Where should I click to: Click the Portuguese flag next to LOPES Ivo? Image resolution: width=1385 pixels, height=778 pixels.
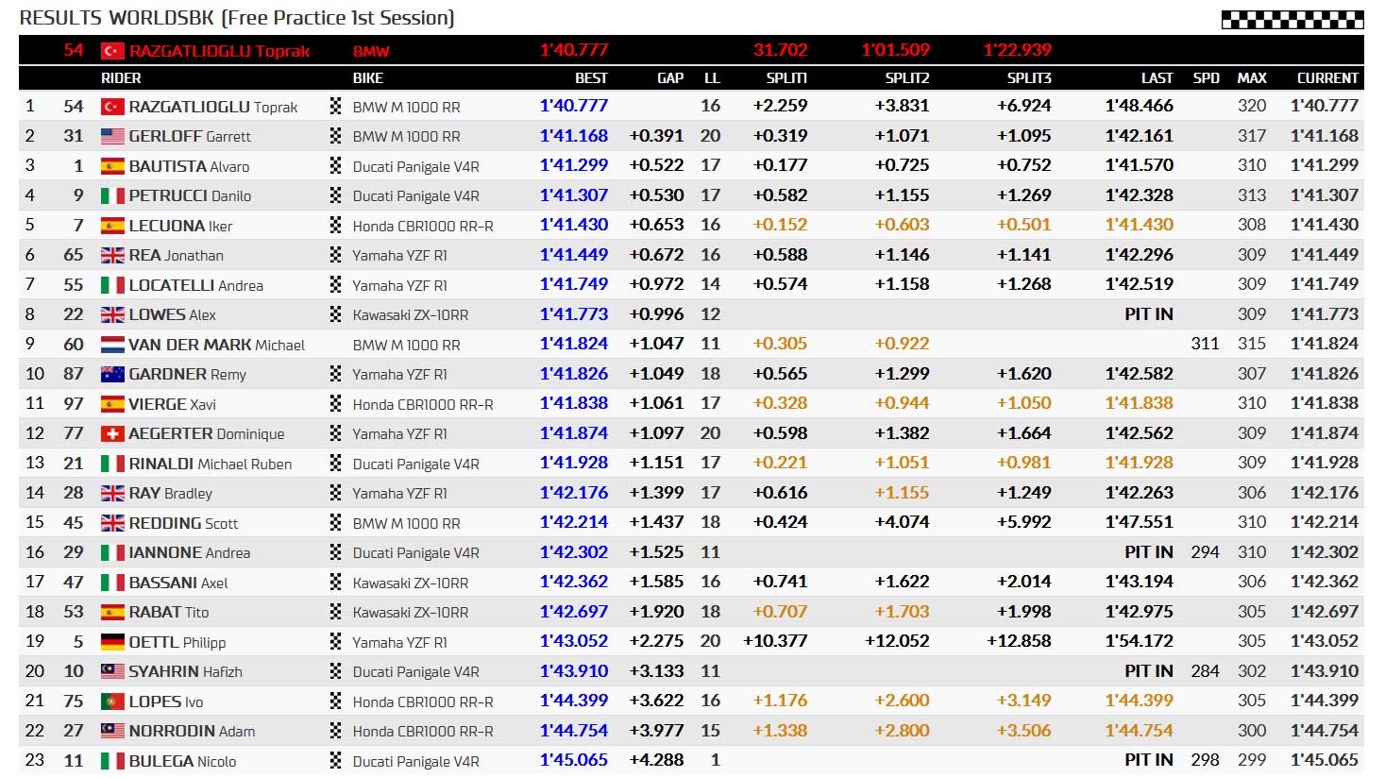tap(113, 702)
